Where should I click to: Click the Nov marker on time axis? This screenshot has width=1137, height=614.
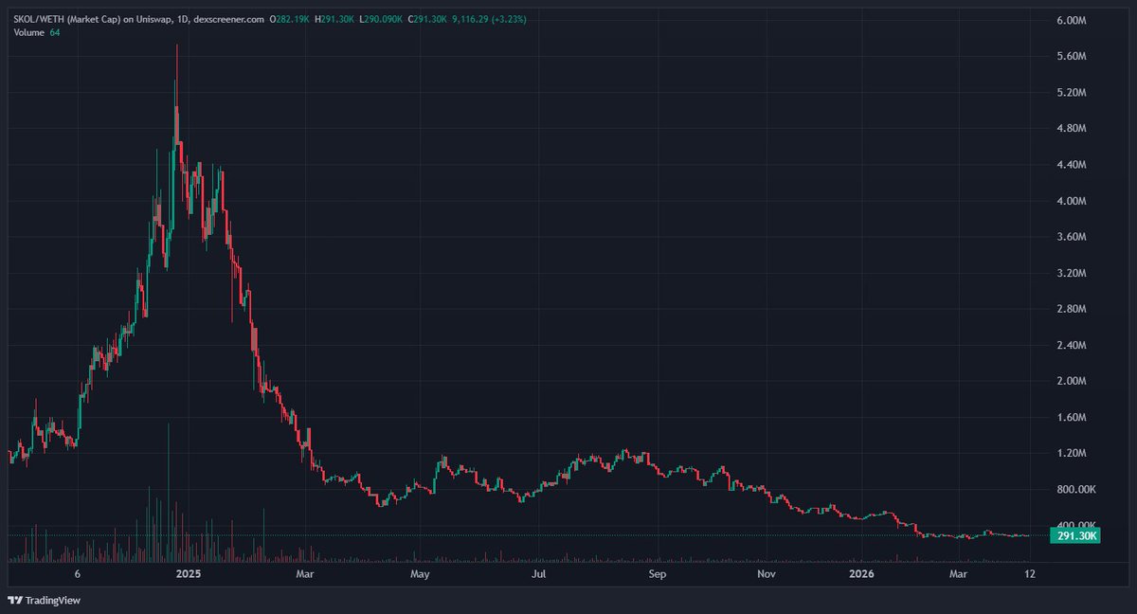(767, 574)
